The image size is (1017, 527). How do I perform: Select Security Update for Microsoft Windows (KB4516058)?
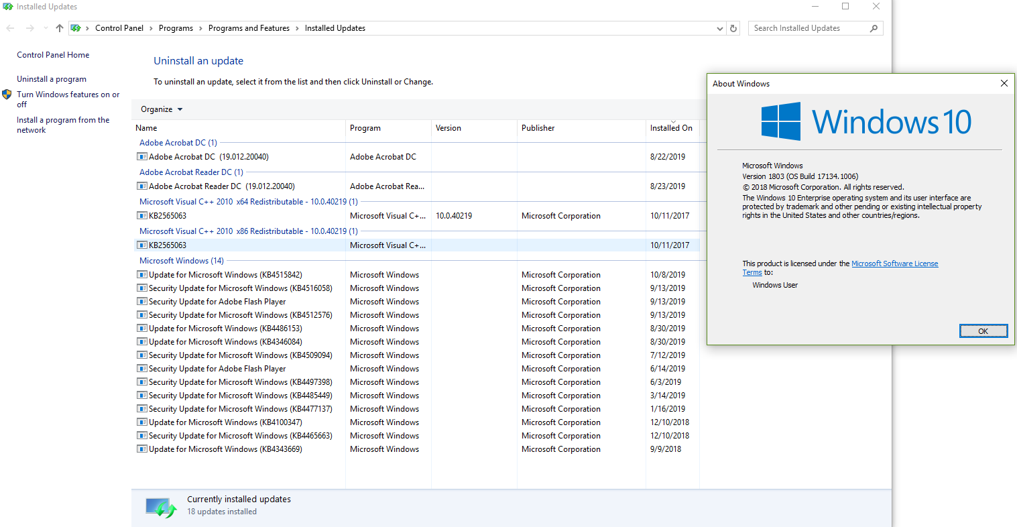point(241,288)
